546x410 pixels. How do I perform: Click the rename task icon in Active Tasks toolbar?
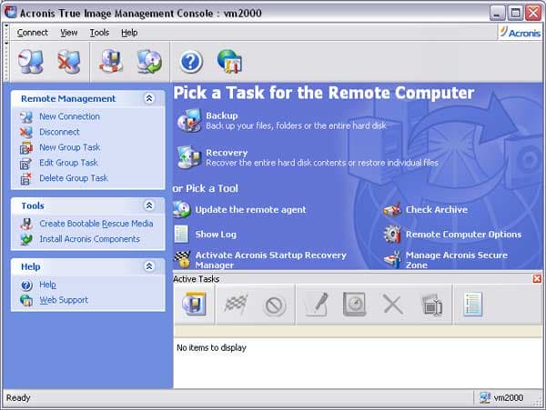click(431, 305)
